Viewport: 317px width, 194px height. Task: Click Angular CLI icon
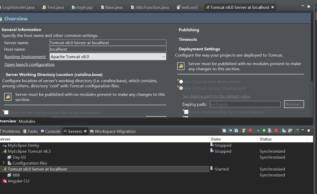pos(4,181)
